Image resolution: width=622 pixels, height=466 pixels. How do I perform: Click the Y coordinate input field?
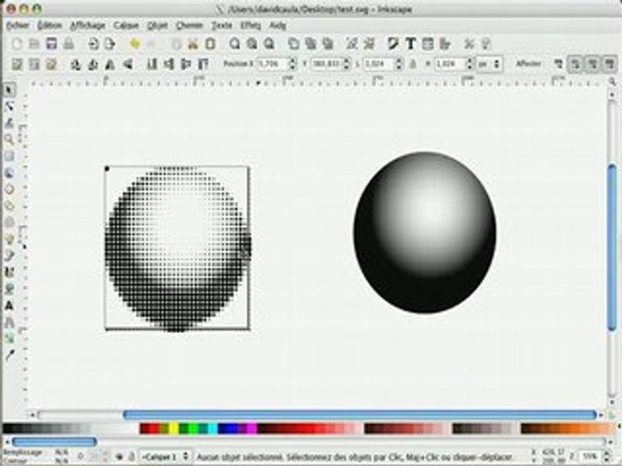pyautogui.click(x=327, y=64)
